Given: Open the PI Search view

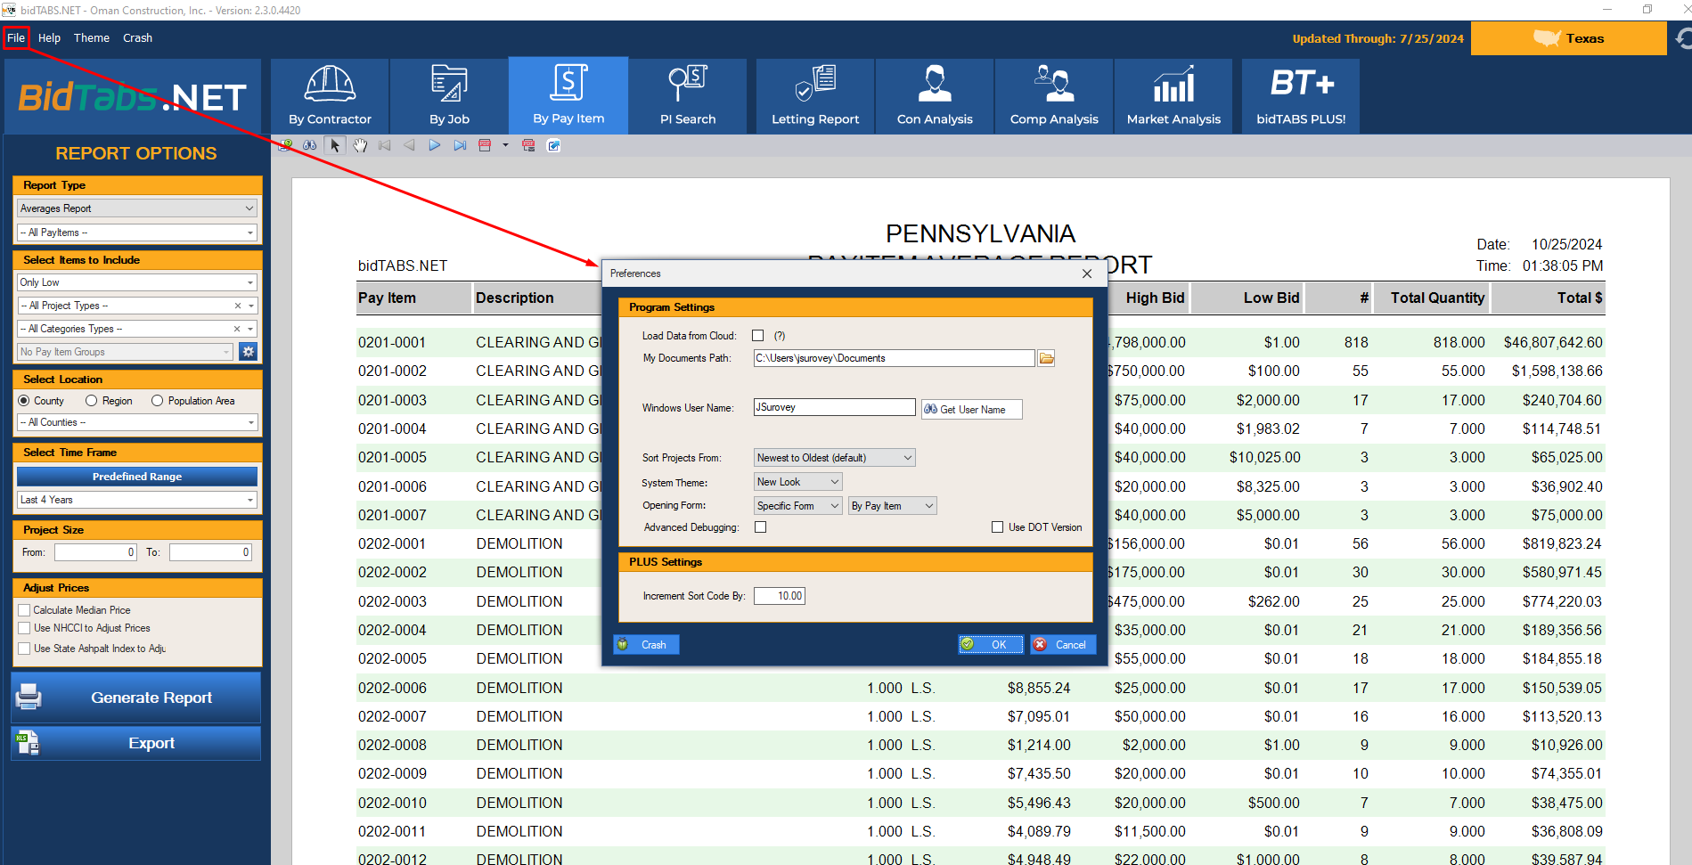Looking at the screenshot, I should click(688, 96).
